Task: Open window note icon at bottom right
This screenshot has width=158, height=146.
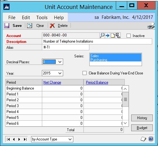Action: tap(144, 139)
